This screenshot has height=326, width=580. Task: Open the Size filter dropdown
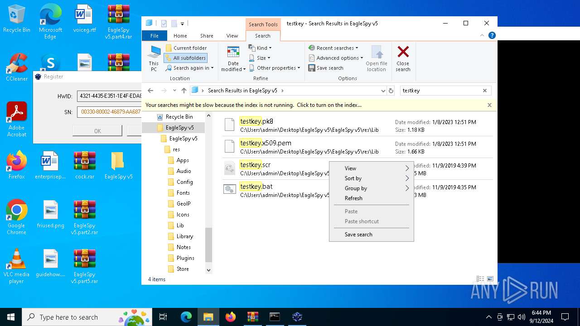[260, 58]
